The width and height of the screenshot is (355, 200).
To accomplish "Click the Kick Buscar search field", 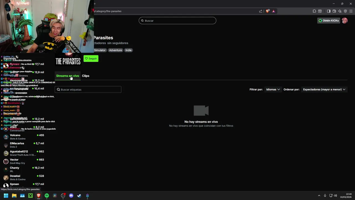I will pos(177,21).
